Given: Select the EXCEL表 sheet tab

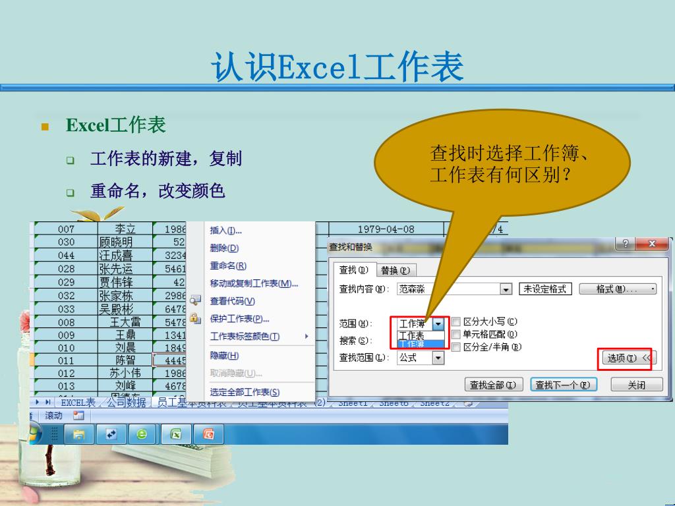Looking at the screenshot, I should pos(78,403).
